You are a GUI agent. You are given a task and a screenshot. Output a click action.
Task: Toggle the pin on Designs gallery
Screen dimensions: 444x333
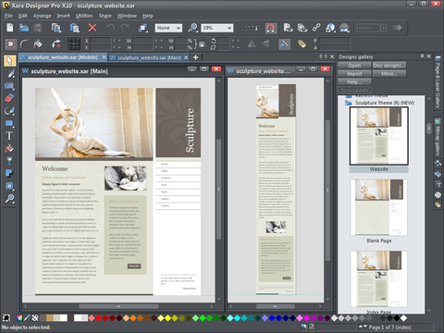pos(422,56)
